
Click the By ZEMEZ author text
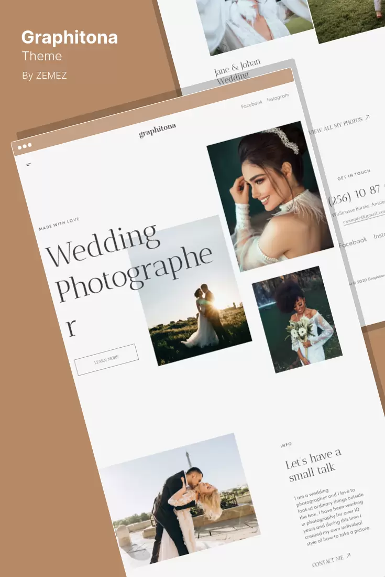(x=45, y=76)
